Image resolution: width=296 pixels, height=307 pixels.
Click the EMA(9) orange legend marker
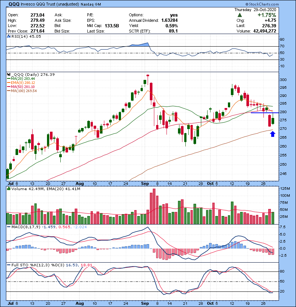tap(9, 83)
